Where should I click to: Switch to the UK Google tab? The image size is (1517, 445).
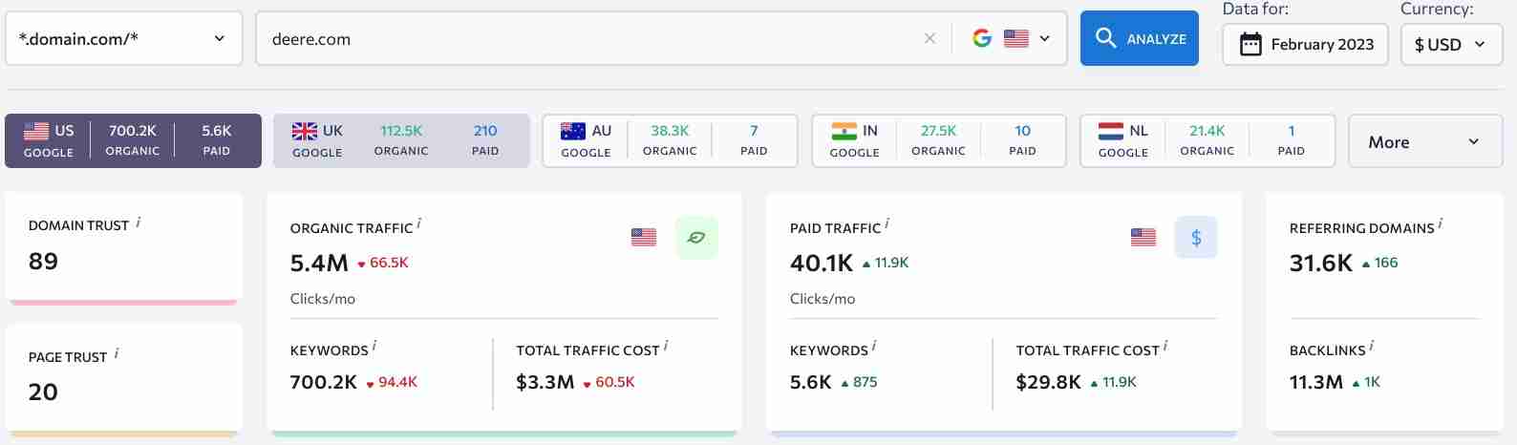coord(401,141)
